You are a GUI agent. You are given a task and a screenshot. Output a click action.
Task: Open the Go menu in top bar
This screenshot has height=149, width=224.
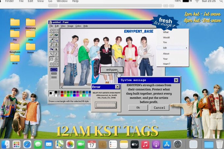(x=50, y=1)
